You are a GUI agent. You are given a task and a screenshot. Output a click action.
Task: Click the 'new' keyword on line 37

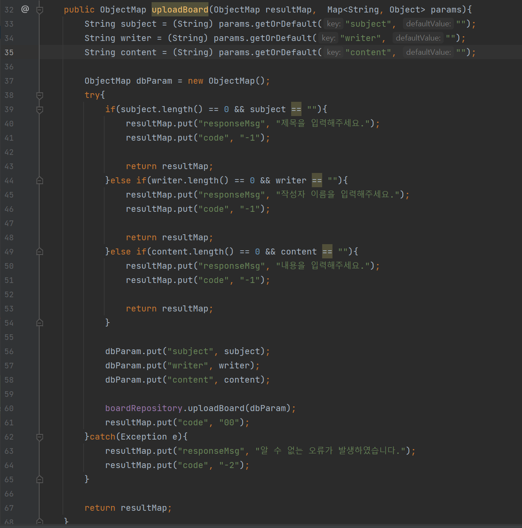[196, 81]
